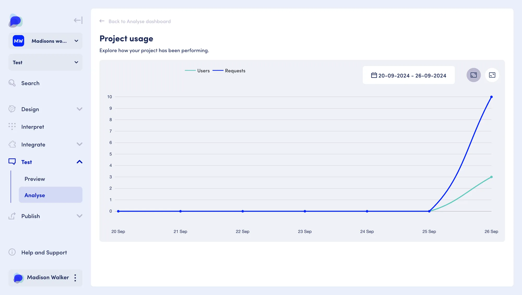
Task: Go back to Analyse dashboard link
Action: click(x=140, y=21)
